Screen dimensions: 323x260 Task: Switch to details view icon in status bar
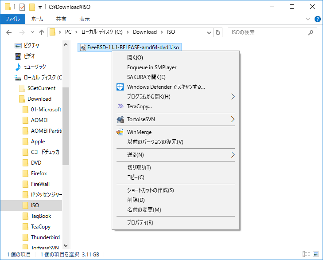[x=306, y=254]
